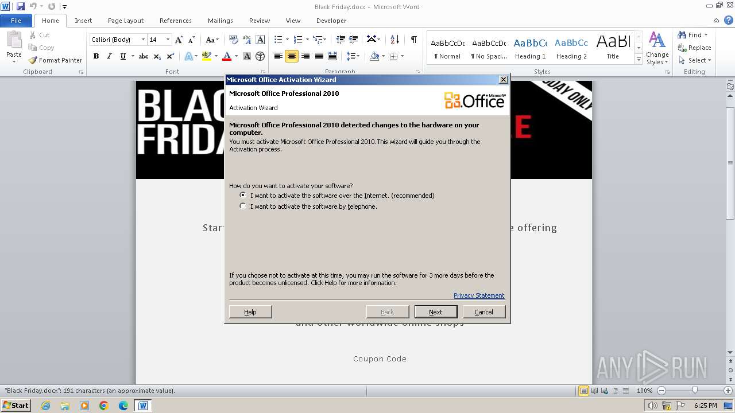Viewport: 735px width, 413px height.
Task: Apply red font color button
Action: pos(227,56)
